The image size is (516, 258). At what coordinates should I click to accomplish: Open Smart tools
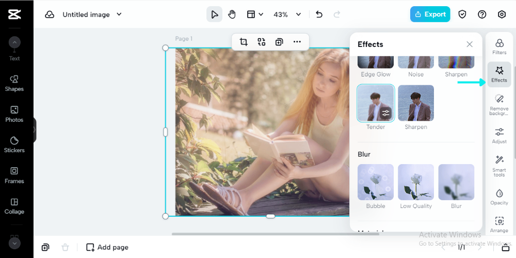pyautogui.click(x=499, y=166)
